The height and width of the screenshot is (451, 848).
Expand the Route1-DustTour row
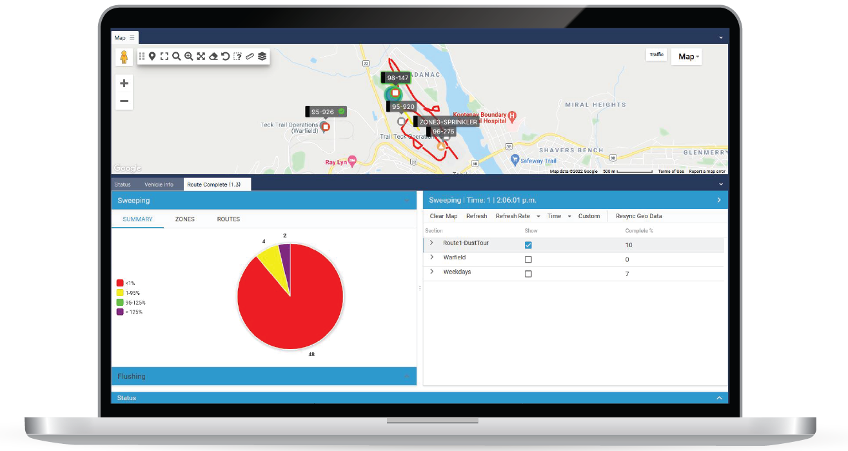431,243
